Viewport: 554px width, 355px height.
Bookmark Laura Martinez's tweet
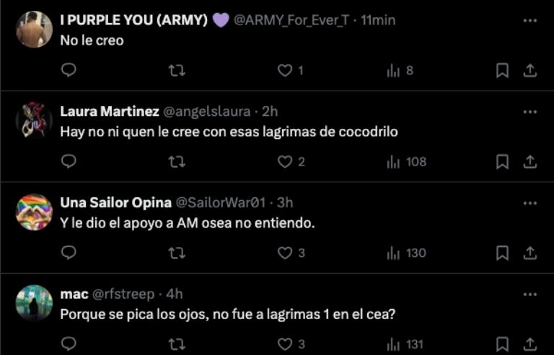(x=503, y=161)
